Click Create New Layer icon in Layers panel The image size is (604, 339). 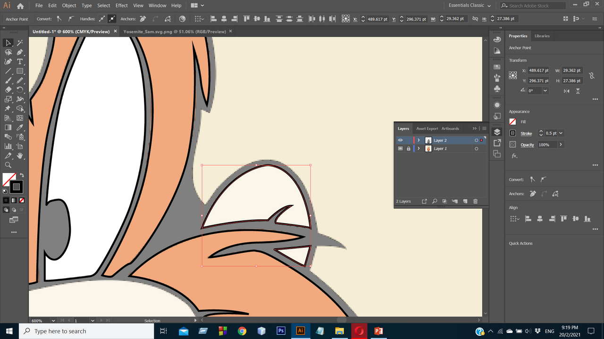[465, 202]
